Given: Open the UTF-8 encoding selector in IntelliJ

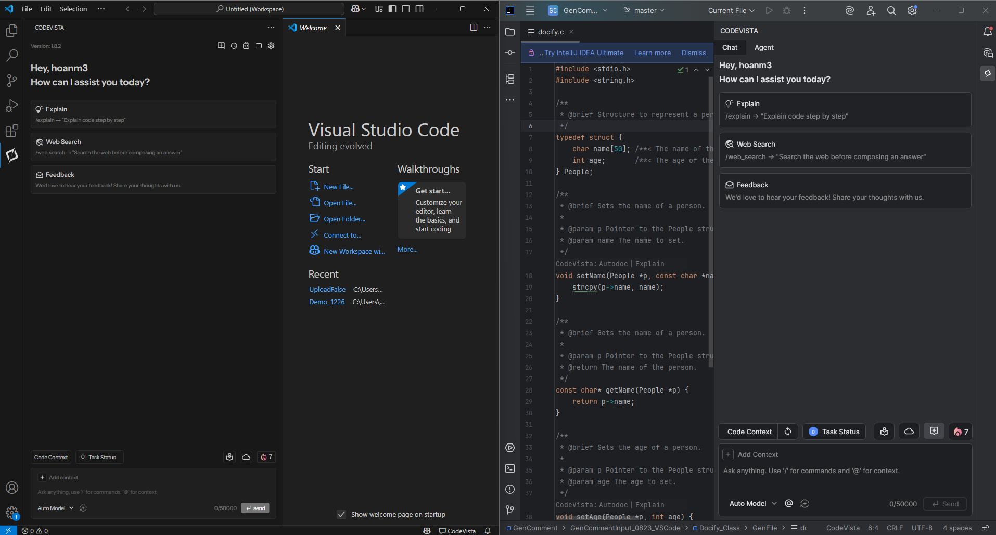Looking at the screenshot, I should (x=922, y=528).
